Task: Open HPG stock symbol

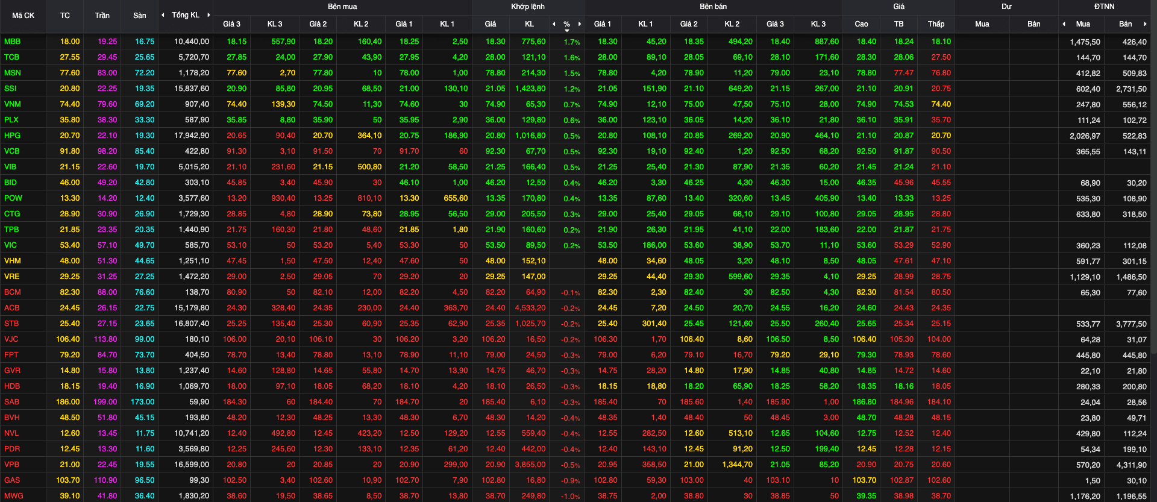Action: (12, 136)
